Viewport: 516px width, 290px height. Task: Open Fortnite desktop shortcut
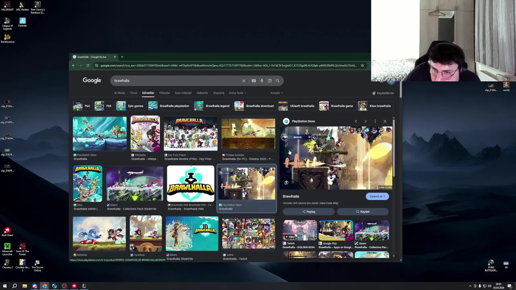(x=22, y=22)
